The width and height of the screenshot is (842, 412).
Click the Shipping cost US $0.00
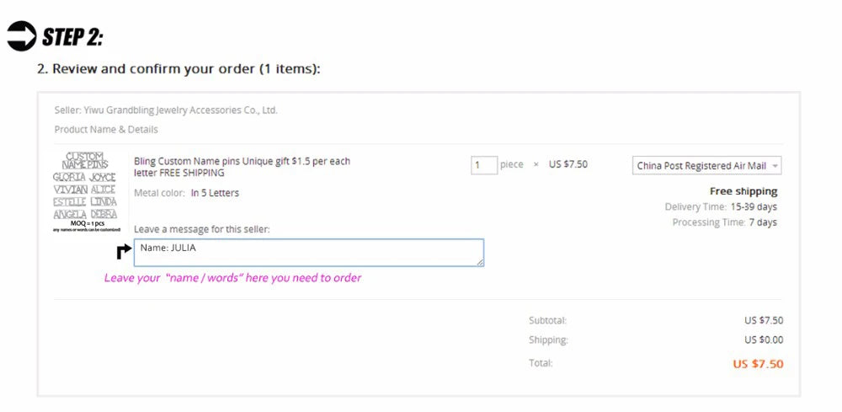coord(763,340)
